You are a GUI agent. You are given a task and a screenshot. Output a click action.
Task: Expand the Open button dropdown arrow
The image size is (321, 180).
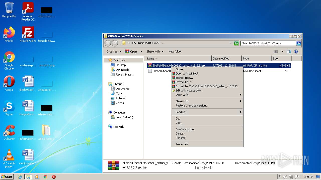click(141, 51)
